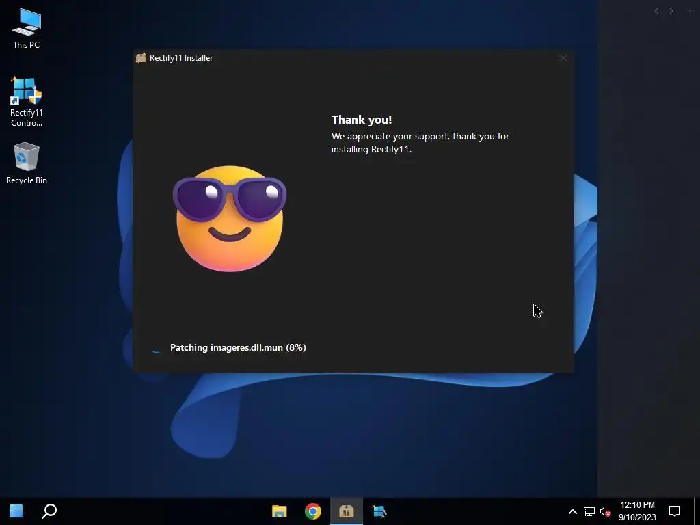
Task: Click 'We appreciate your support' message text
Action: 420,142
